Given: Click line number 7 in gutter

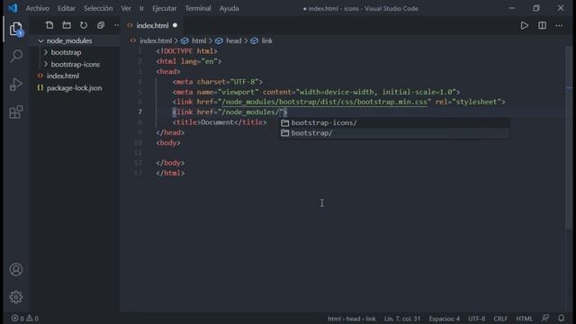Looking at the screenshot, I should [140, 112].
